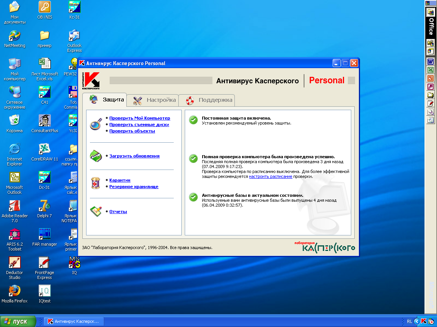The width and height of the screenshot is (437, 327).
Task: Open Adobe Reader 7.0 shortcut
Action: pyautogui.click(x=14, y=211)
